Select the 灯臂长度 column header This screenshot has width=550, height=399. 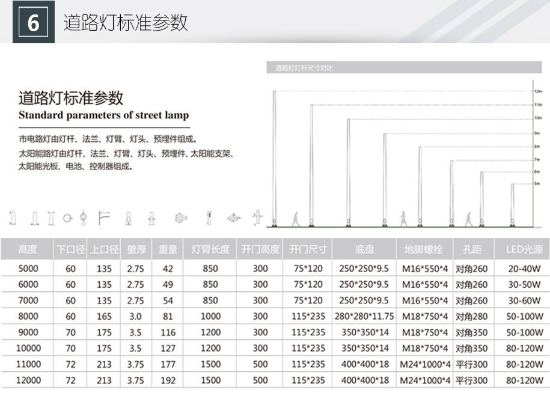pos(210,249)
